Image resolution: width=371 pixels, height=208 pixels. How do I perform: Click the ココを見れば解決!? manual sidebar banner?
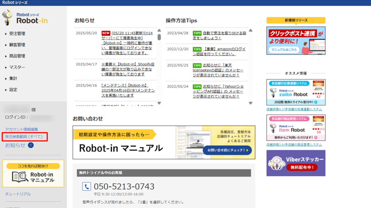33,174
